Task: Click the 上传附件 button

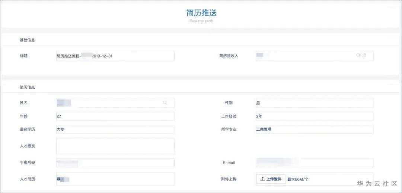Action: (271, 179)
